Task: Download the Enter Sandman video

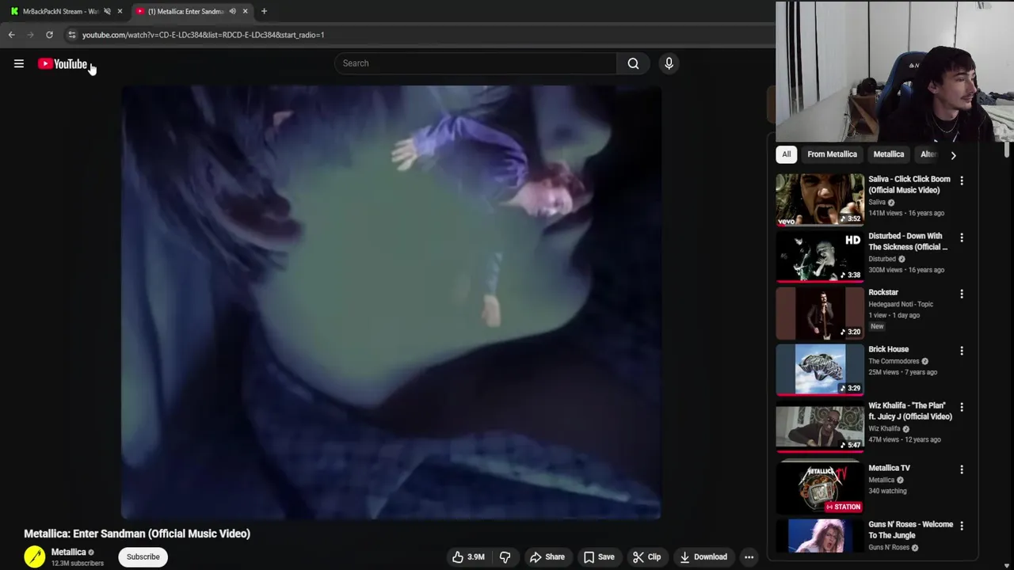Action: [x=703, y=557]
